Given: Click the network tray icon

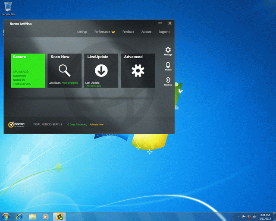Looking at the screenshot, I should (x=249, y=217).
